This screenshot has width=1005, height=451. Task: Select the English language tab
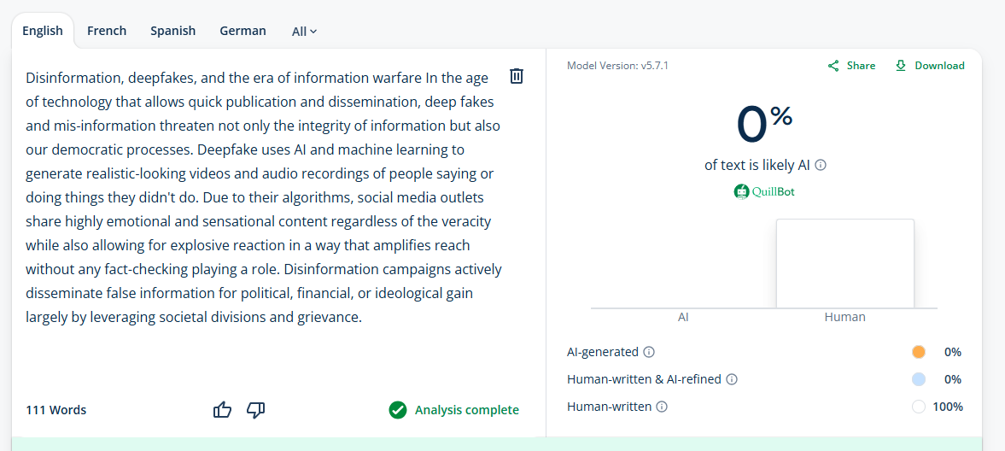coord(43,31)
